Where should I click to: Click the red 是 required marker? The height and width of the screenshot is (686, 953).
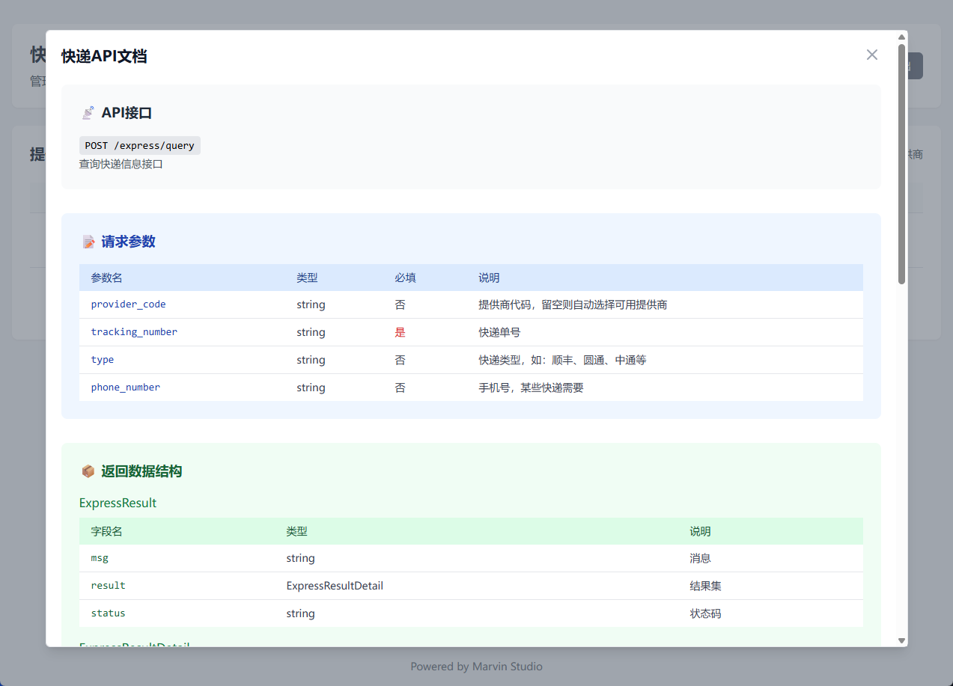coord(401,332)
